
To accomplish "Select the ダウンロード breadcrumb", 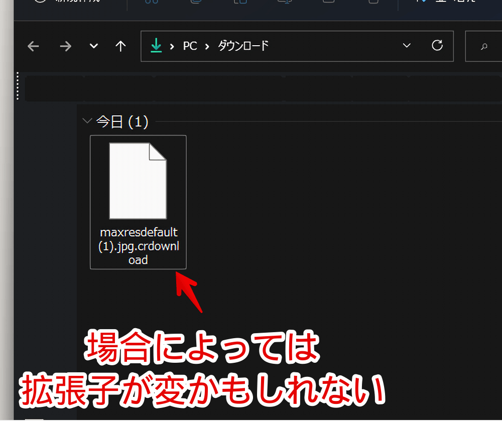I will tap(243, 46).
